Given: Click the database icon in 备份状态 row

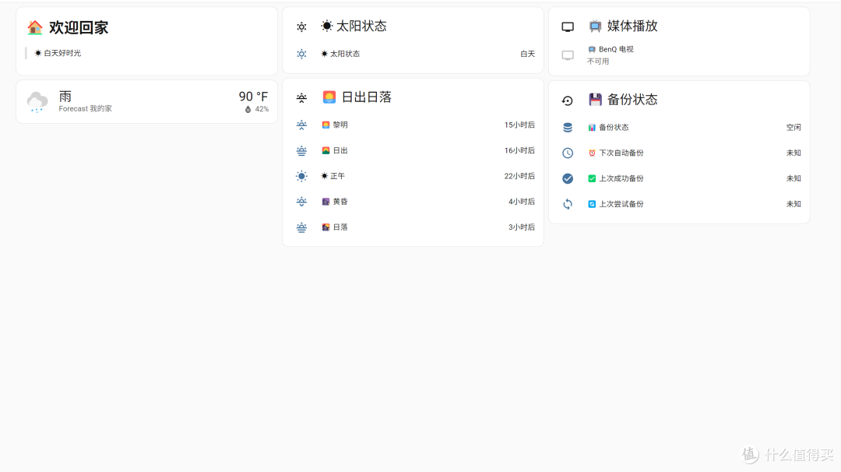Looking at the screenshot, I should pos(568,128).
